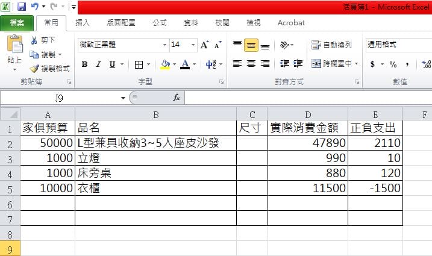Click the fill color paint bucket icon
The width and height of the screenshot is (432, 256).
[165, 63]
